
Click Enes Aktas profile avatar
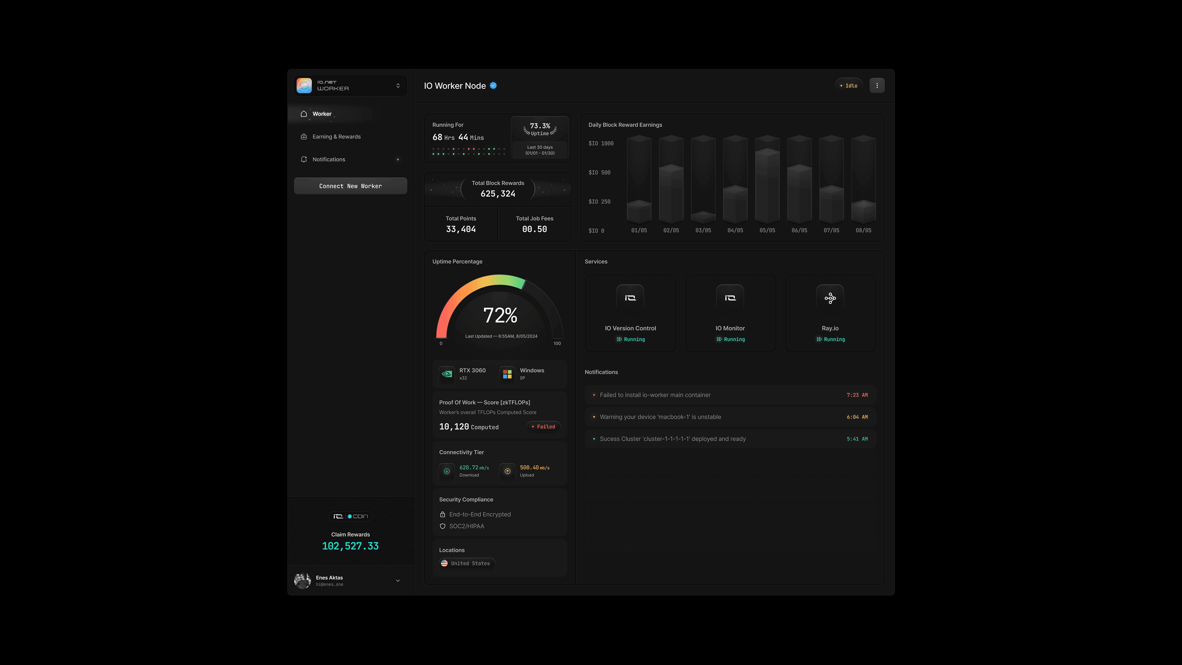[302, 580]
